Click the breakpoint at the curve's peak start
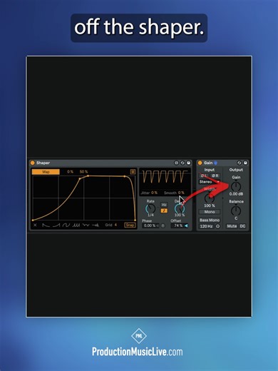Image resolution: width=278 pixels, height=371 pixels. [88, 176]
